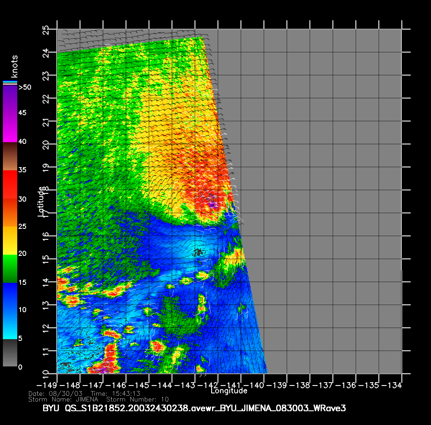Select the red 30–35 knots legend band
This screenshot has width=431, height=425.
10,184
